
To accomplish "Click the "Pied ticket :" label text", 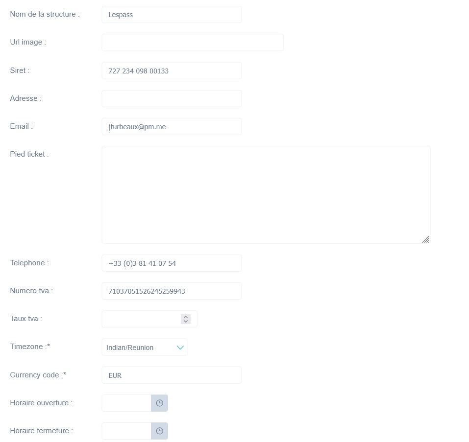I will coord(29,154).
